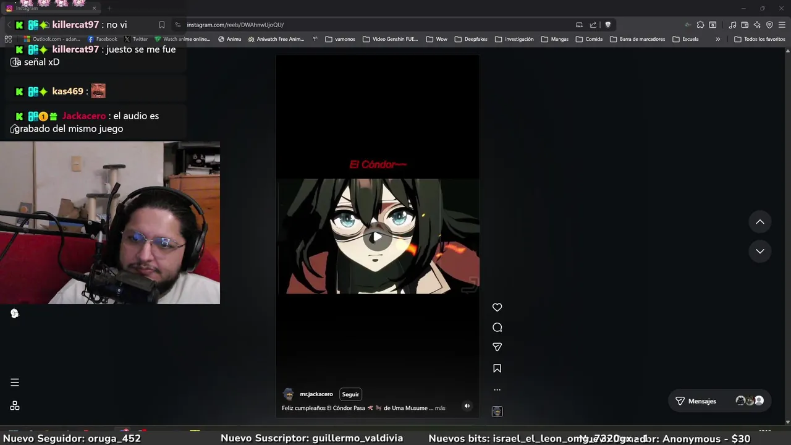Open the reel comments bubble icon

coord(497,328)
